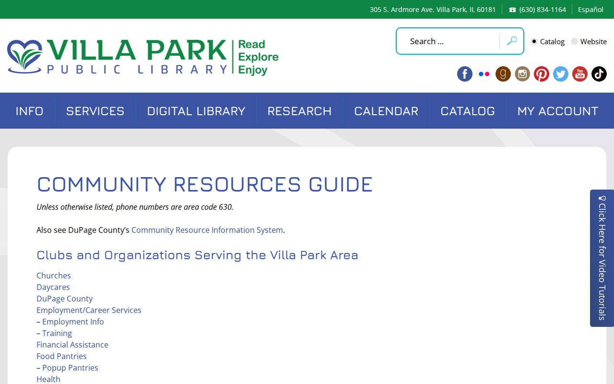Click the magnifying glass search button
The width and height of the screenshot is (614, 384).
(x=512, y=41)
